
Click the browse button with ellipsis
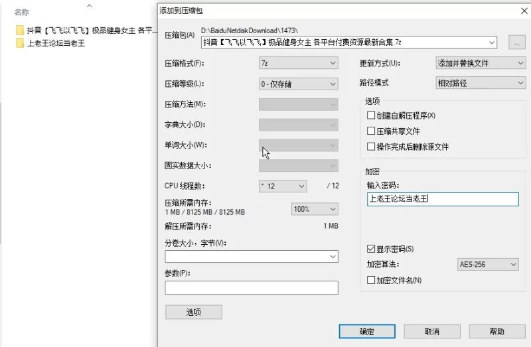(x=517, y=42)
